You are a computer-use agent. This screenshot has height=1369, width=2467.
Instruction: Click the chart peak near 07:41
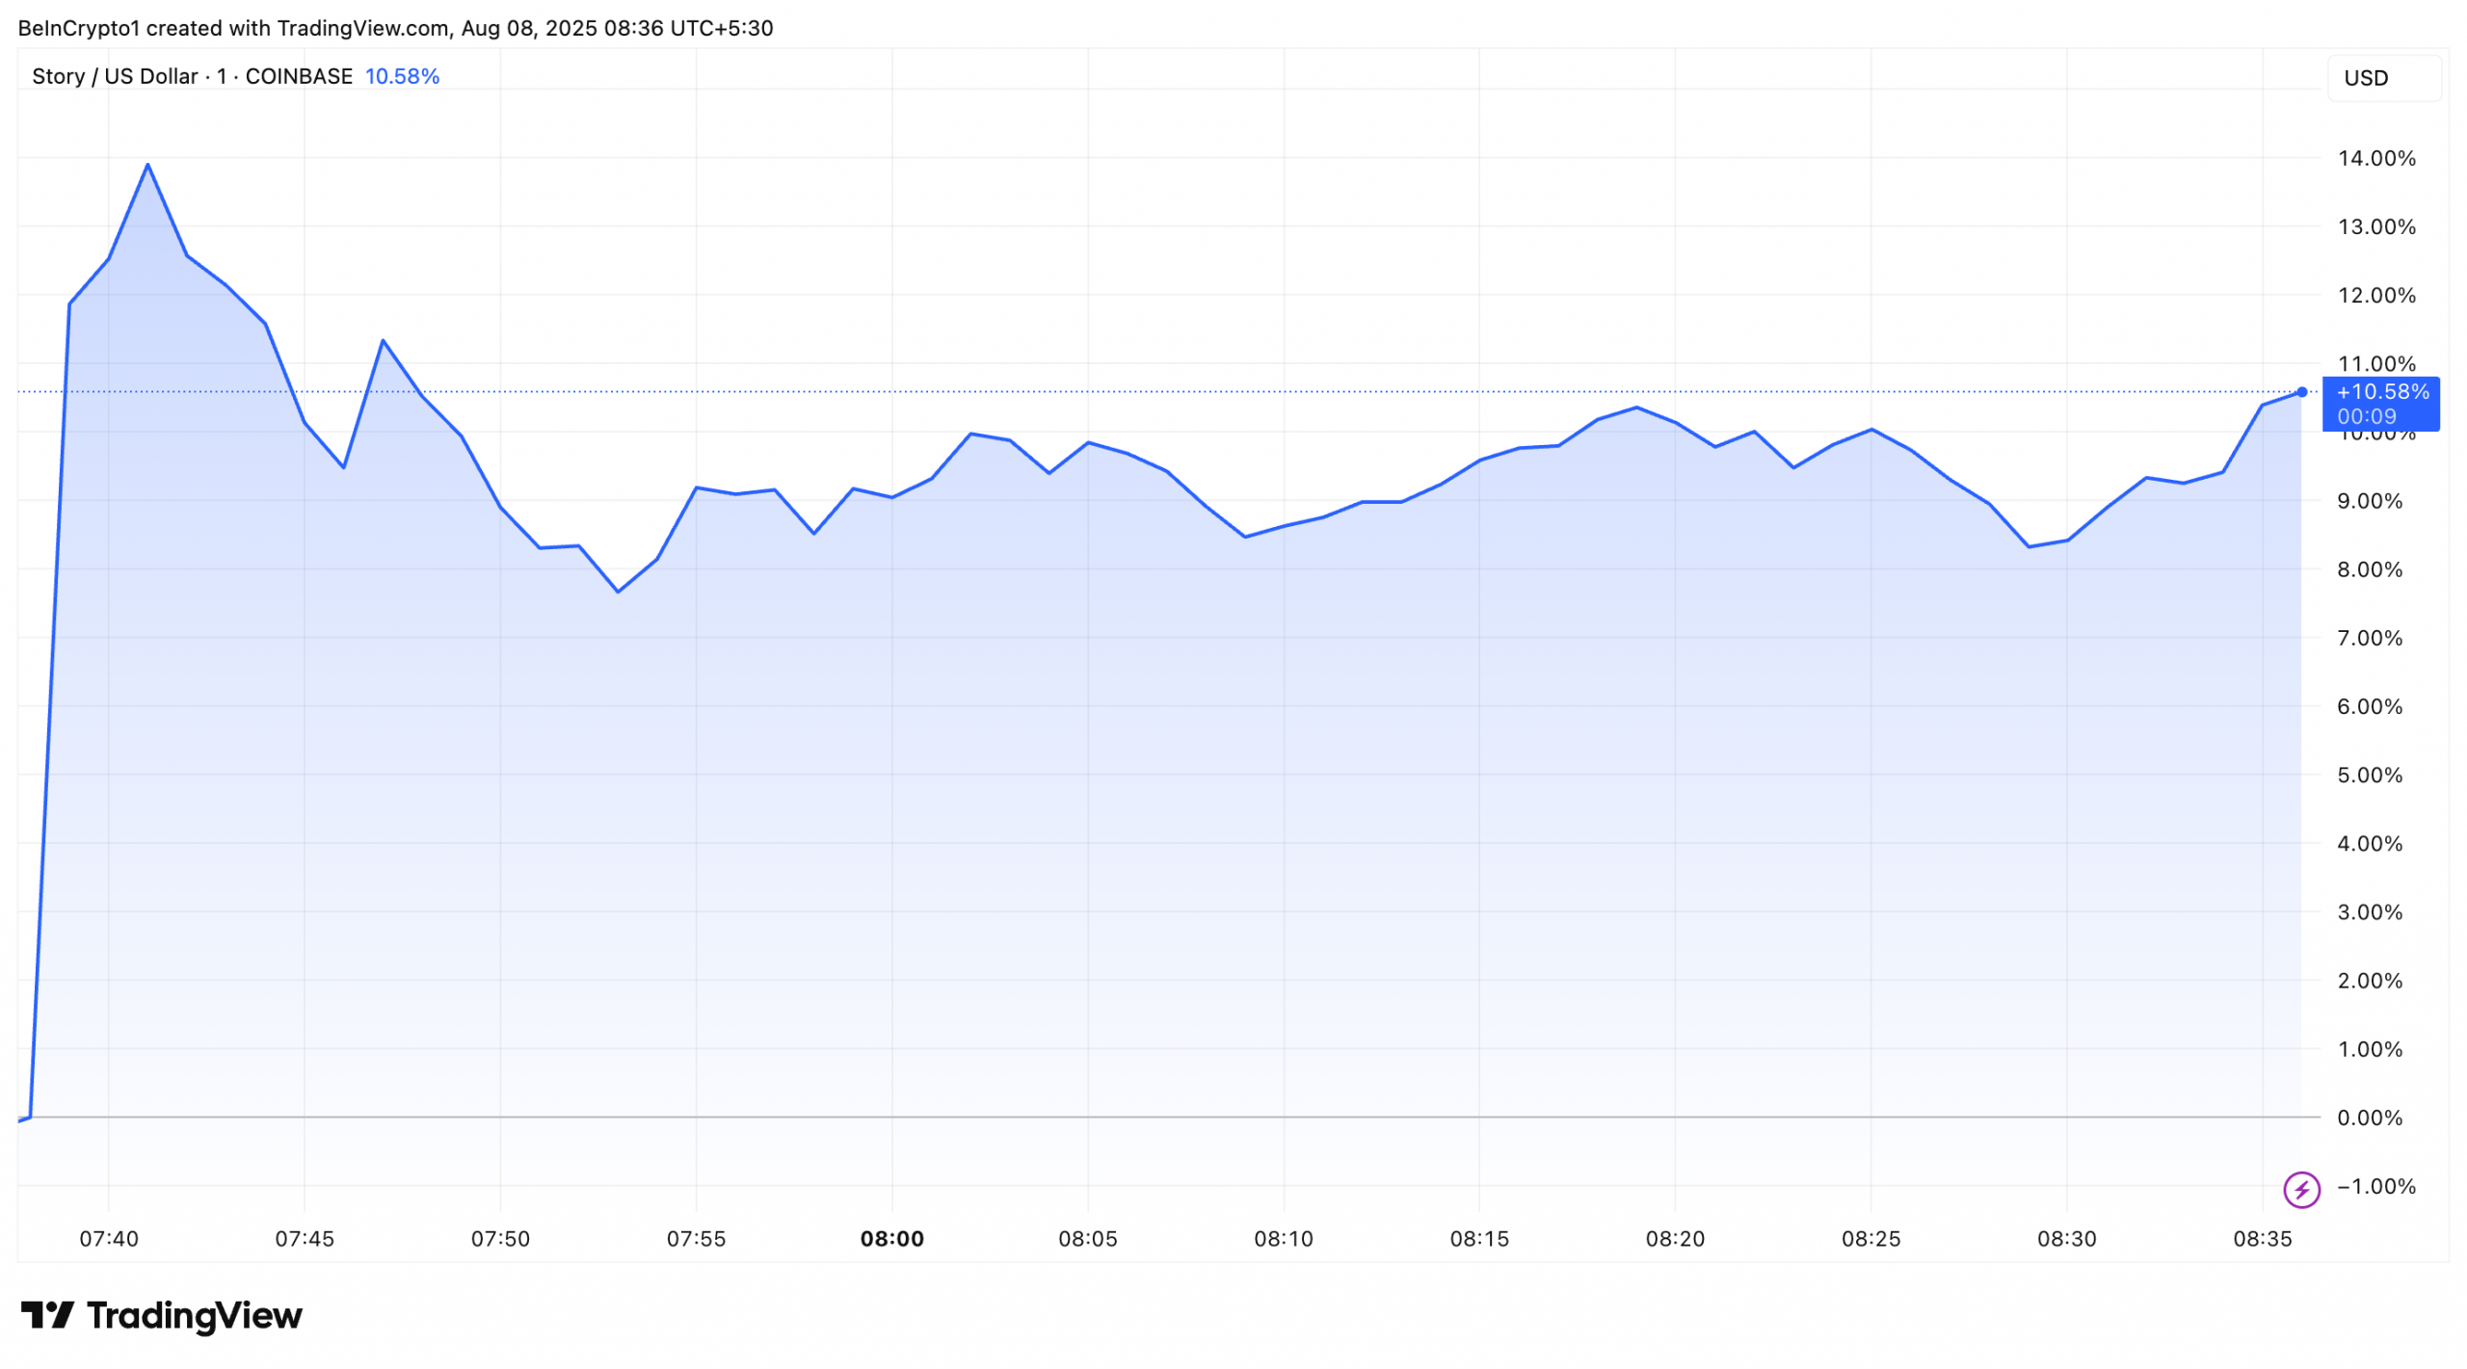tap(147, 165)
